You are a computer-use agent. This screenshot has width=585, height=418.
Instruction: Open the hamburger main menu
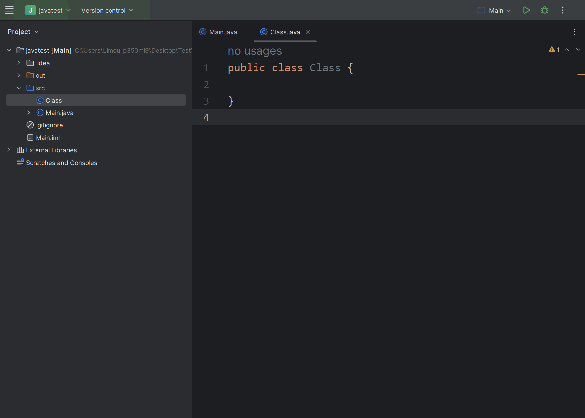[x=9, y=10]
